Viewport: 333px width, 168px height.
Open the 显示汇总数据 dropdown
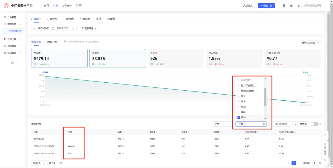pos(310,43)
